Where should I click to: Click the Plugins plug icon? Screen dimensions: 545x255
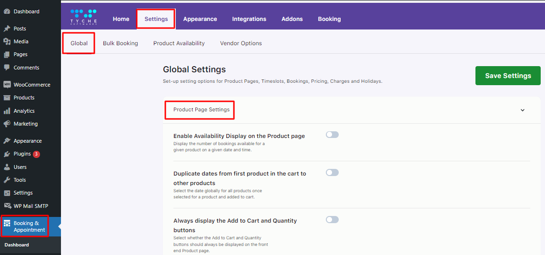(x=7, y=154)
